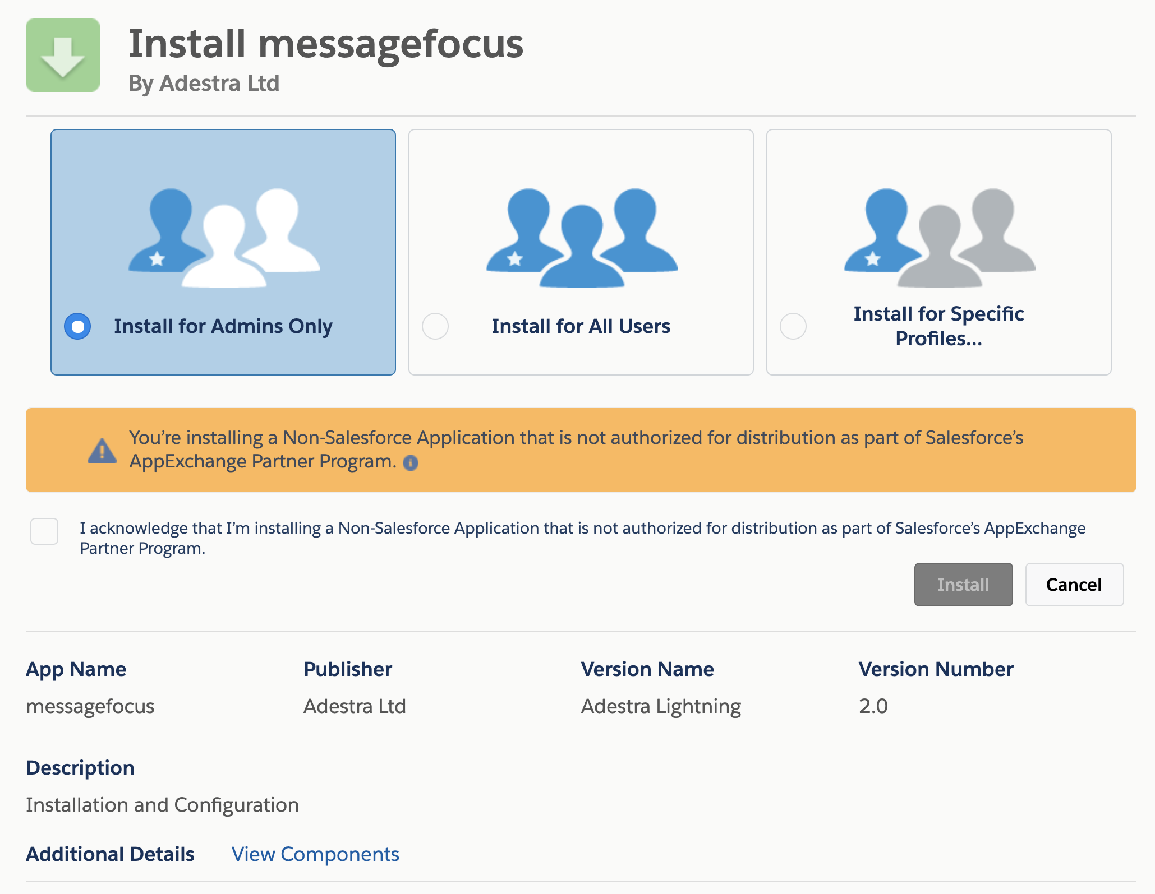Click the Description heading
This screenshot has width=1155, height=894.
click(x=80, y=768)
